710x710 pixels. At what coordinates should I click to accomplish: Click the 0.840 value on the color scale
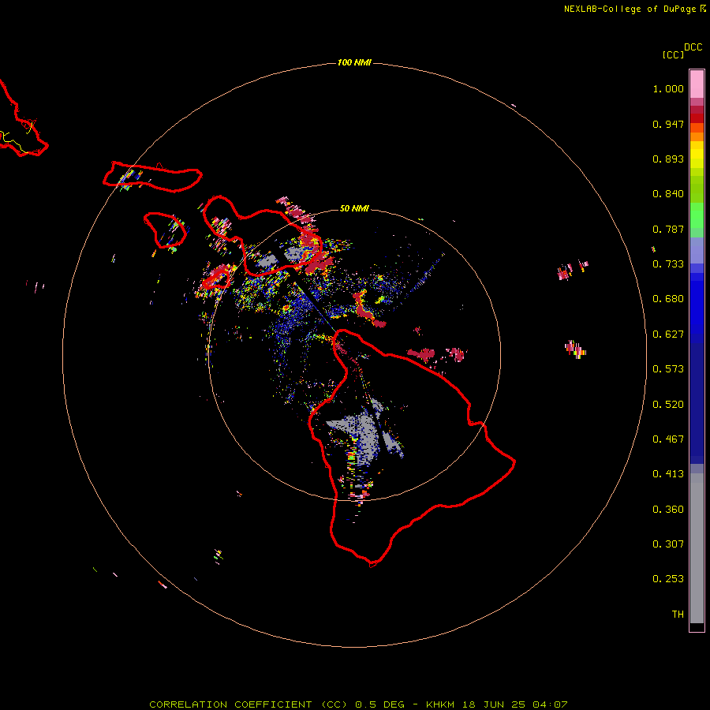(x=668, y=194)
